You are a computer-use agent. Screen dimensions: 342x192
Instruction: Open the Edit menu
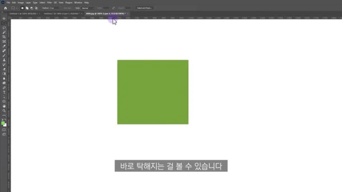tap(14, 3)
